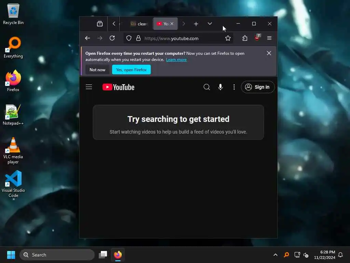350x263 pixels.
Task: Open the YouTube guide hamburger menu
Action: coord(89,87)
